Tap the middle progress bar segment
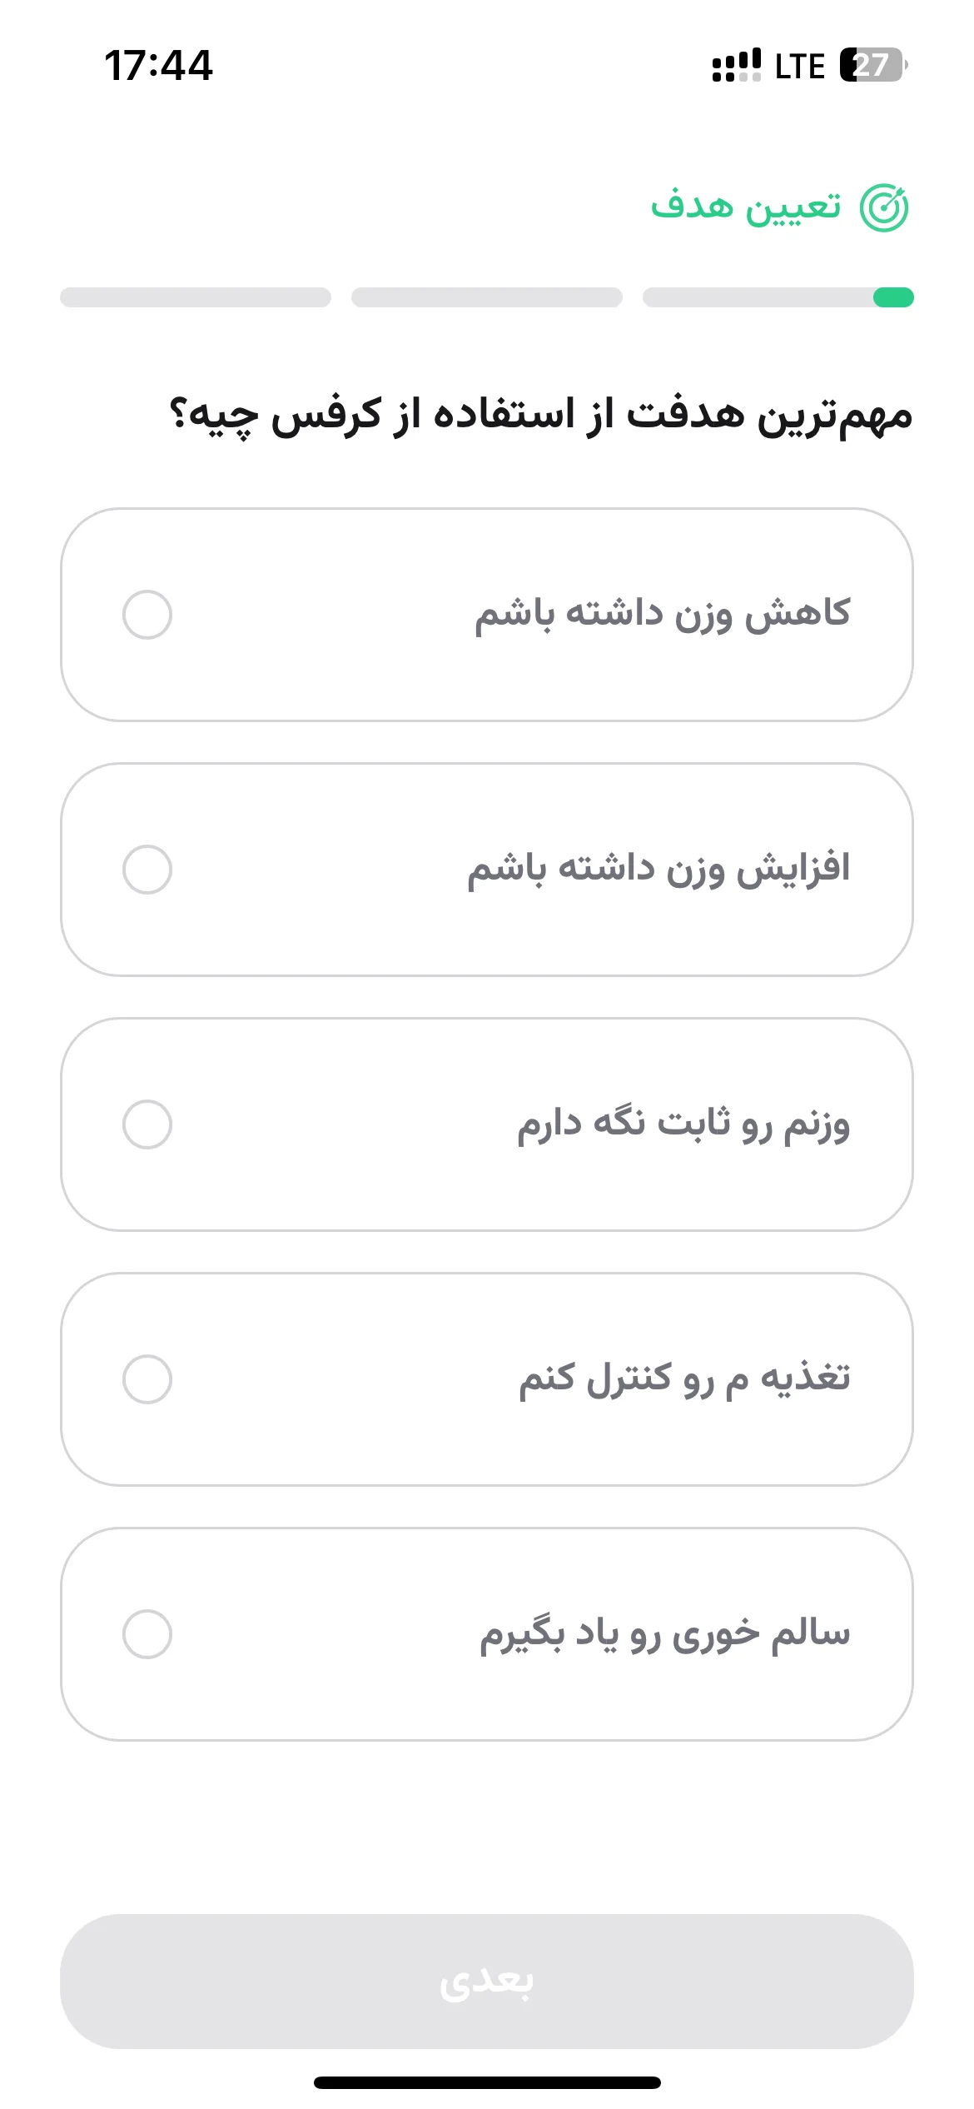The height and width of the screenshot is (2109, 974). [x=487, y=297]
